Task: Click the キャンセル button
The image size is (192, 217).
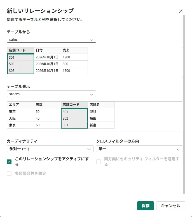Action: [171, 206]
